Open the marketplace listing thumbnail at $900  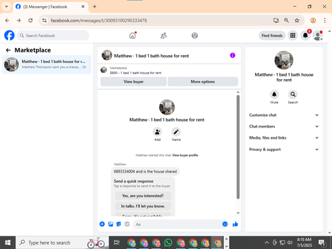(104, 70)
